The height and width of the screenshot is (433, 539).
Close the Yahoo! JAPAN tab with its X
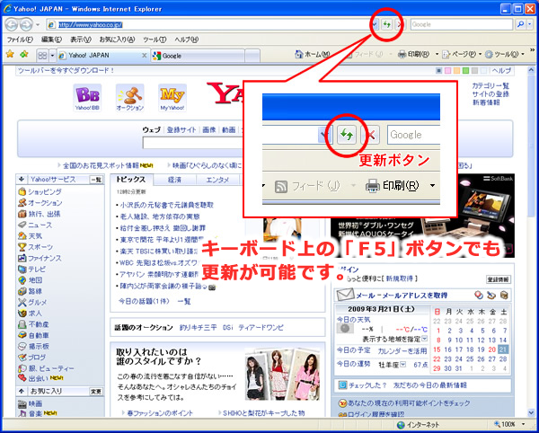[x=145, y=56]
